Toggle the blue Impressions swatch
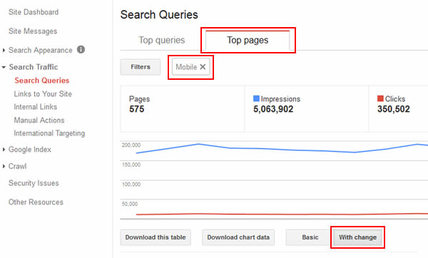This screenshot has width=428, height=258. click(256, 98)
